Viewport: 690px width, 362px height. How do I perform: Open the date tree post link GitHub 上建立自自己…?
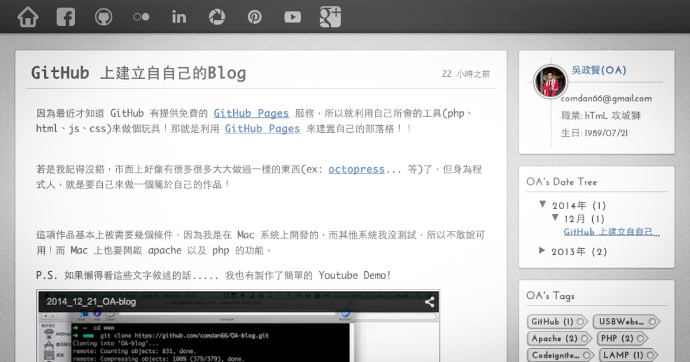pyautogui.click(x=612, y=232)
